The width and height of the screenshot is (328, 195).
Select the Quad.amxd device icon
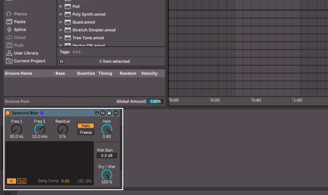point(68,22)
